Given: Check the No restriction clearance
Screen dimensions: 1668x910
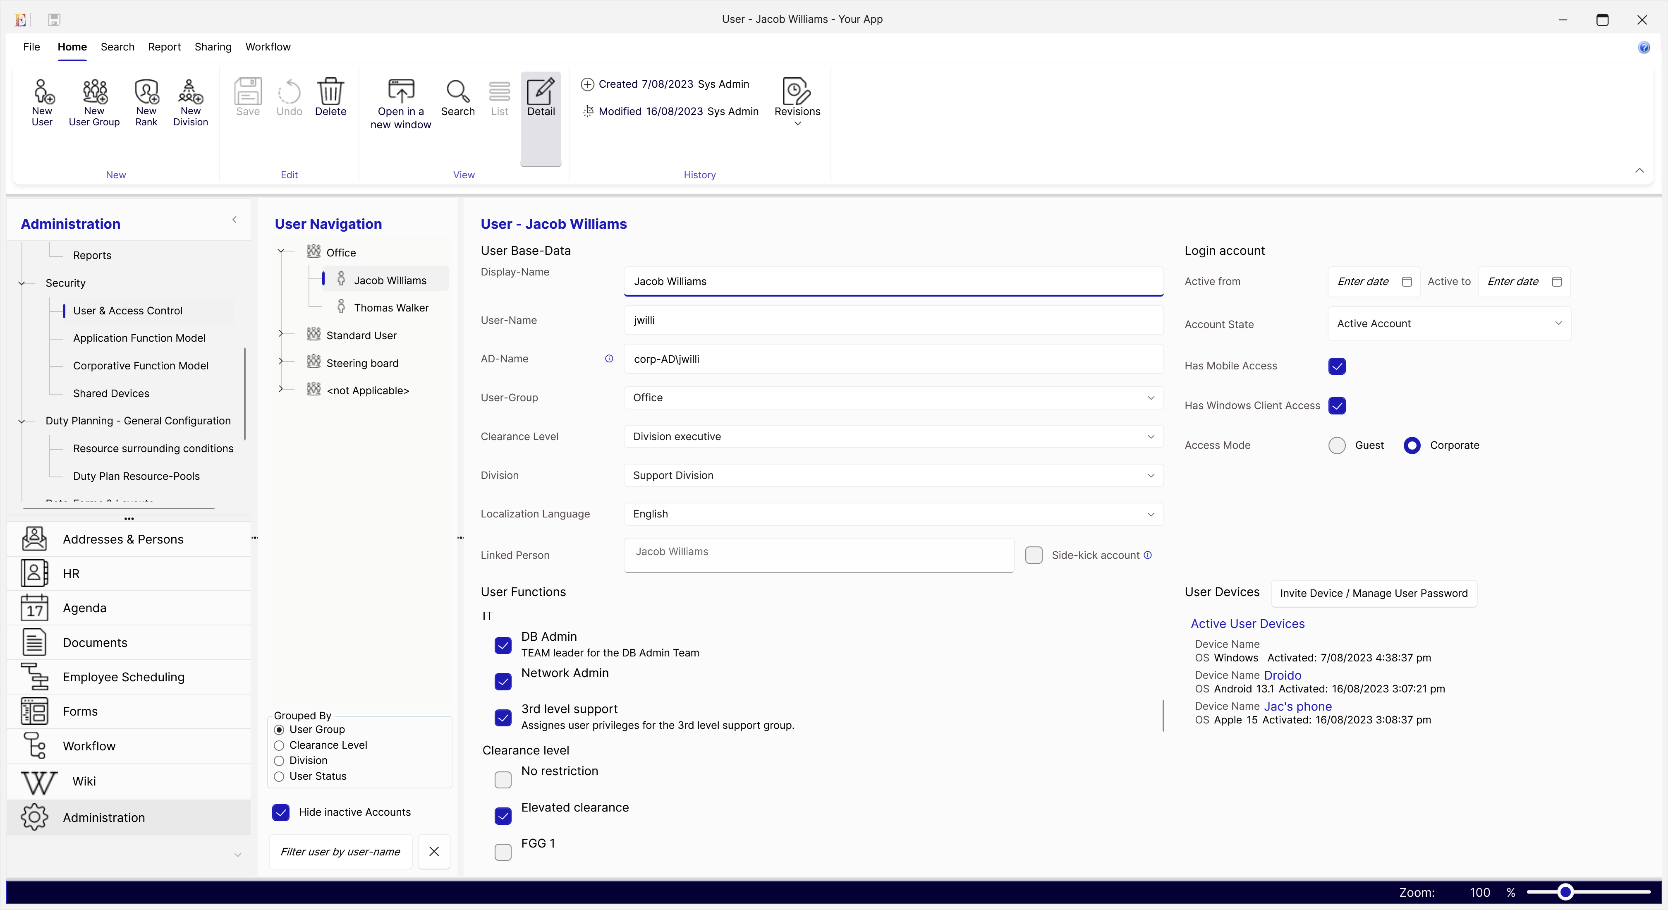Looking at the screenshot, I should click(503, 780).
